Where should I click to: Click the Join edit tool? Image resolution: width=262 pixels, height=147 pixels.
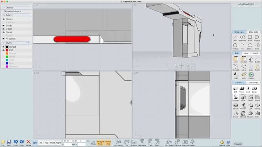(x=236, y=60)
